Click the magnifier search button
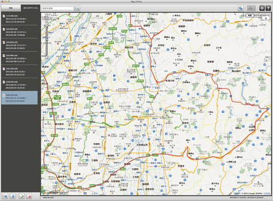This screenshot has width=273, height=201. (77, 8)
